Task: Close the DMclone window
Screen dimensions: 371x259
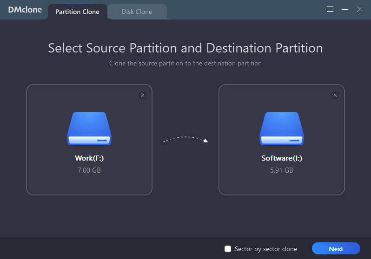Action: tap(359, 9)
